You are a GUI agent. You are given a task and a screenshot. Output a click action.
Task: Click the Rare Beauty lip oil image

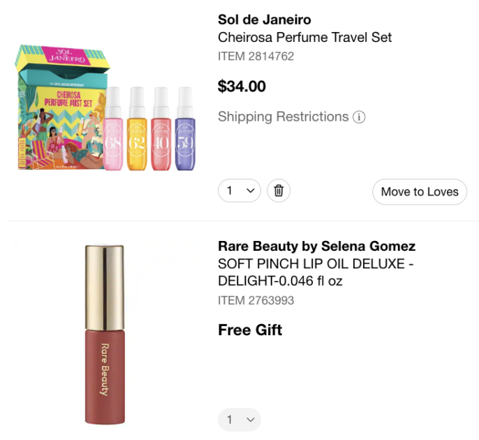[104, 334]
